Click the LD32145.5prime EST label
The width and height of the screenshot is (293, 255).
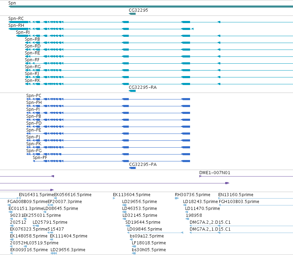click(x=140, y=215)
